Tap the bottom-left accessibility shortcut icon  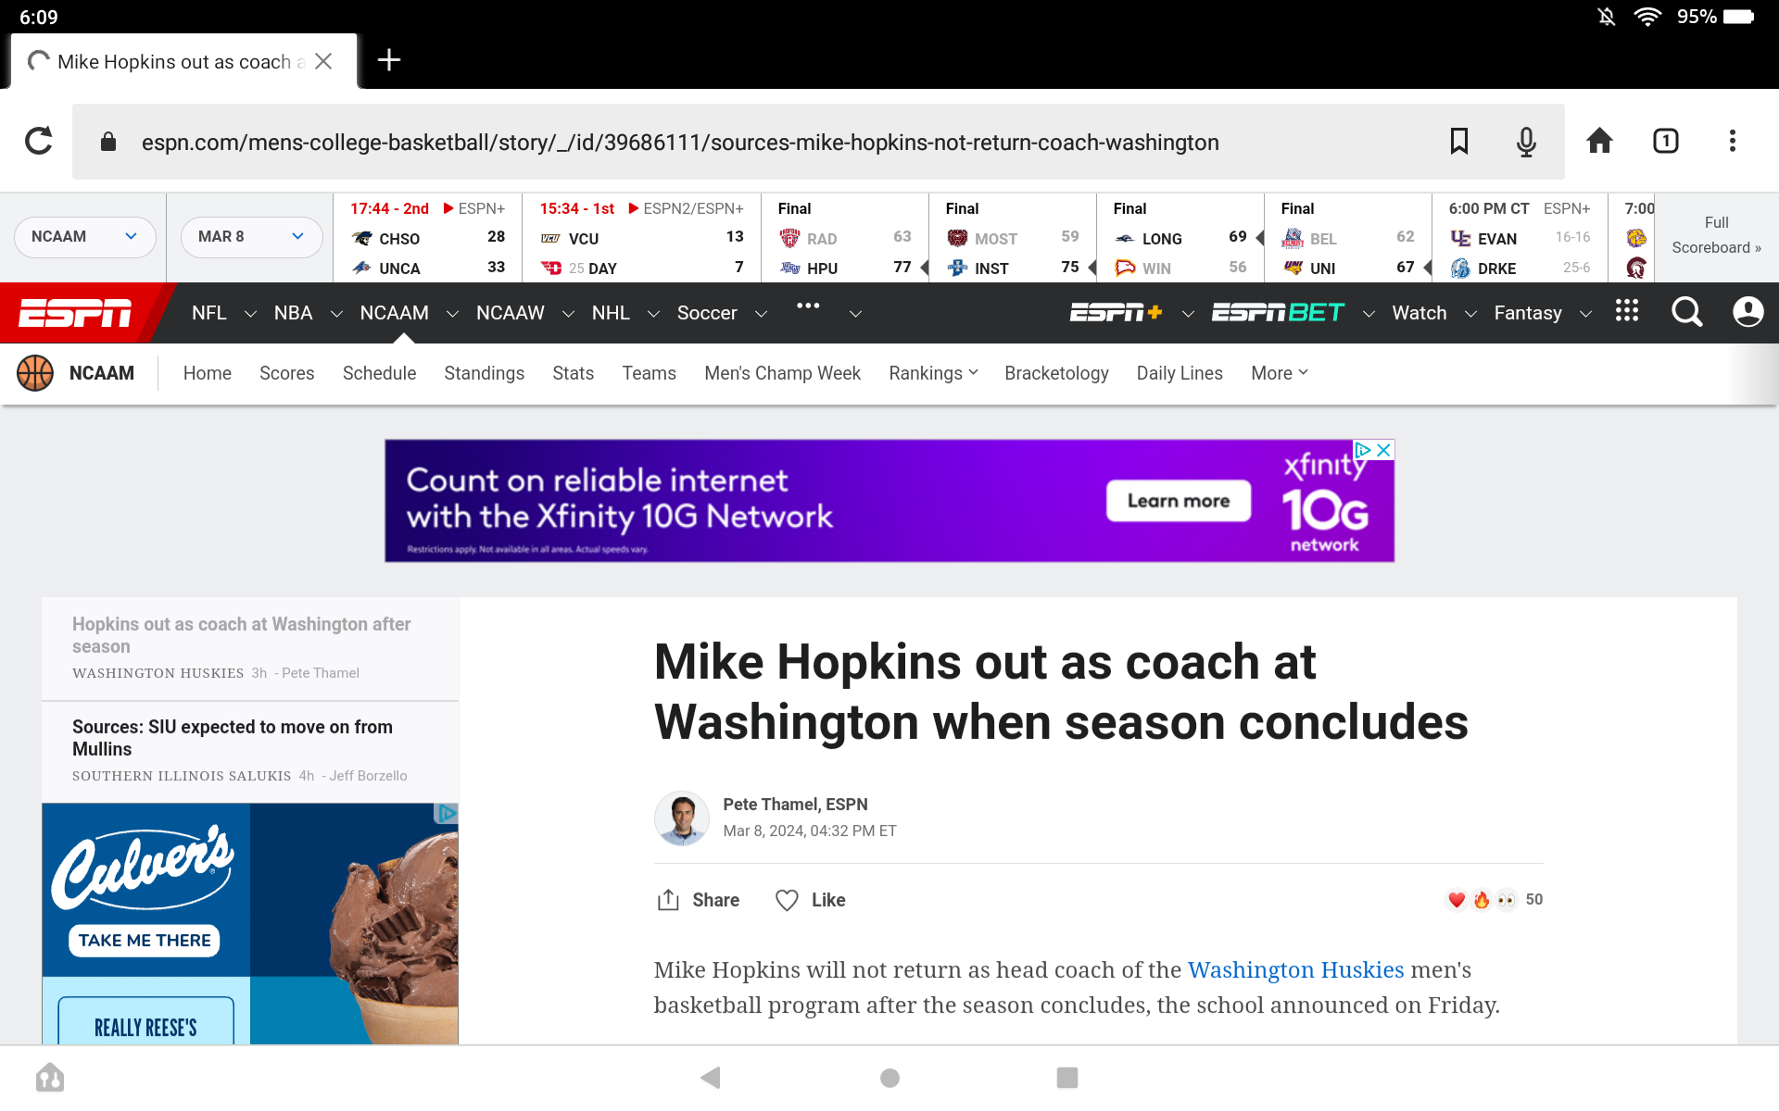click(50, 1078)
